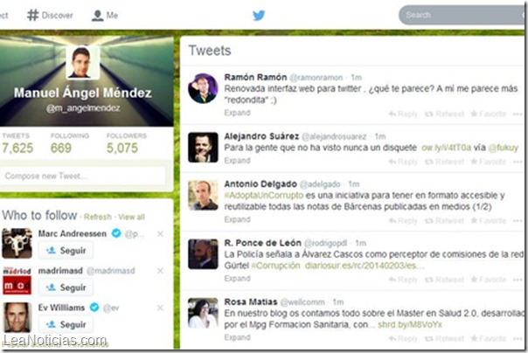528x353 pixels.
Task: Retweet Rosa Matías's tweet
Action: point(444,338)
